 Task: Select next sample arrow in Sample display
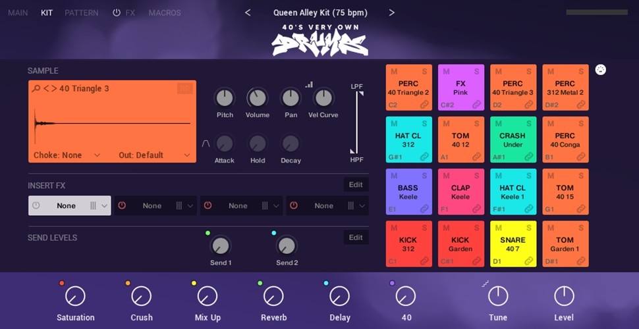(53, 89)
